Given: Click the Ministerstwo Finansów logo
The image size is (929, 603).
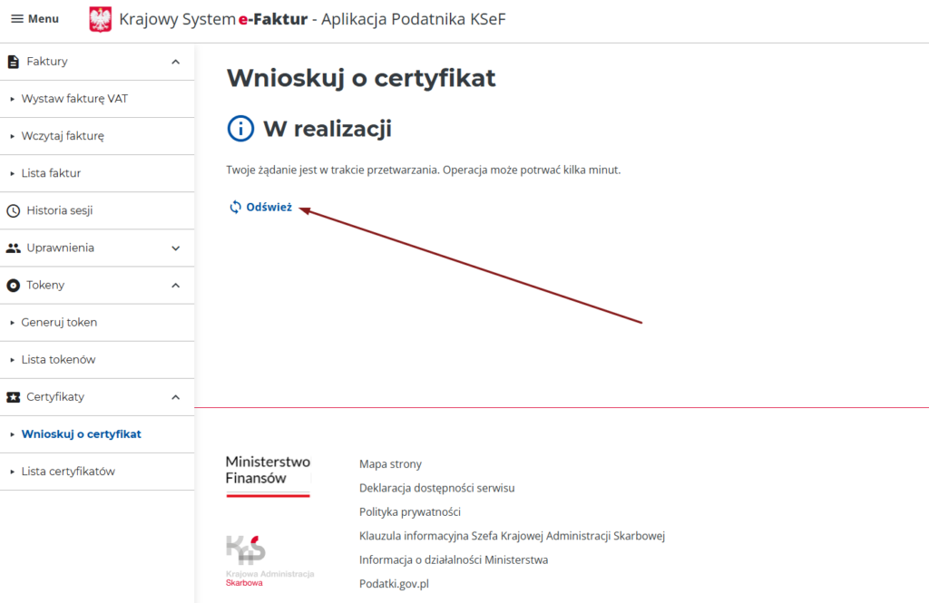Looking at the screenshot, I should point(268,475).
